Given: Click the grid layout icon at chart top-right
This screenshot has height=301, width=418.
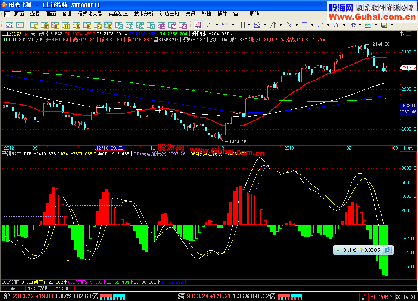Looking at the screenshot, I should click(408, 33).
